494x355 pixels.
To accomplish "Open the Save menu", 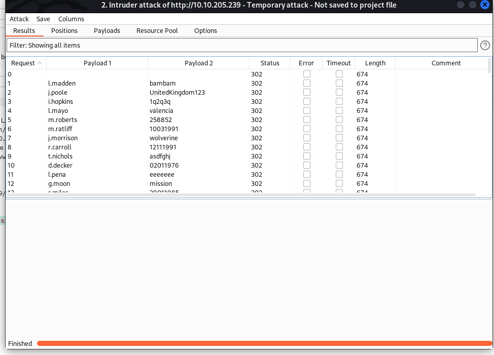I will point(43,19).
